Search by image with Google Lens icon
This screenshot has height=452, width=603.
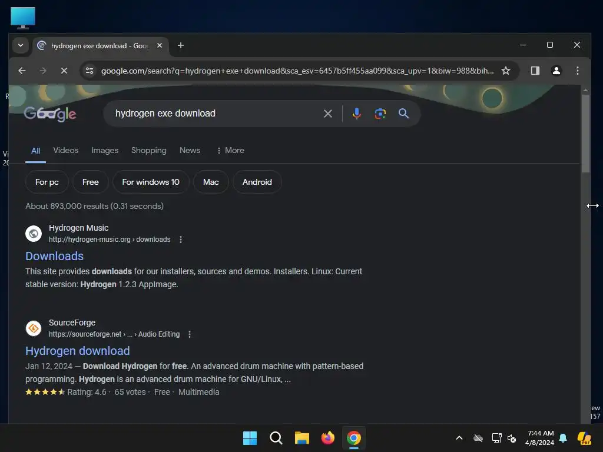380,114
